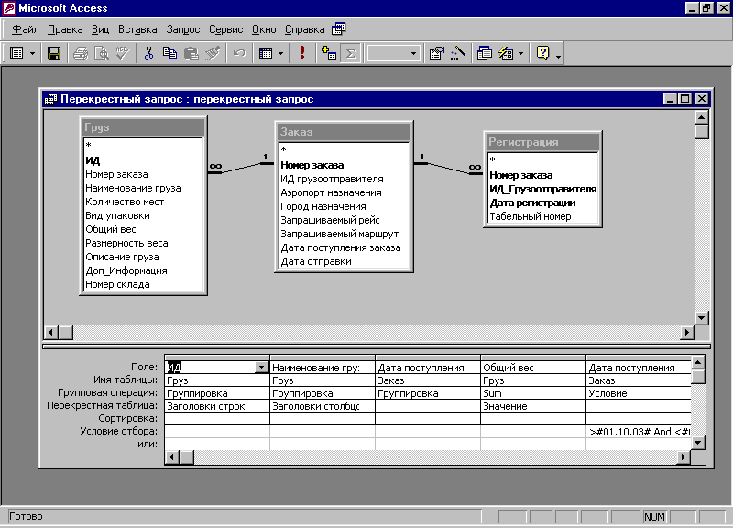733x528 pixels.
Task: Open the Properties toolbar icon
Action: pyautogui.click(x=437, y=53)
